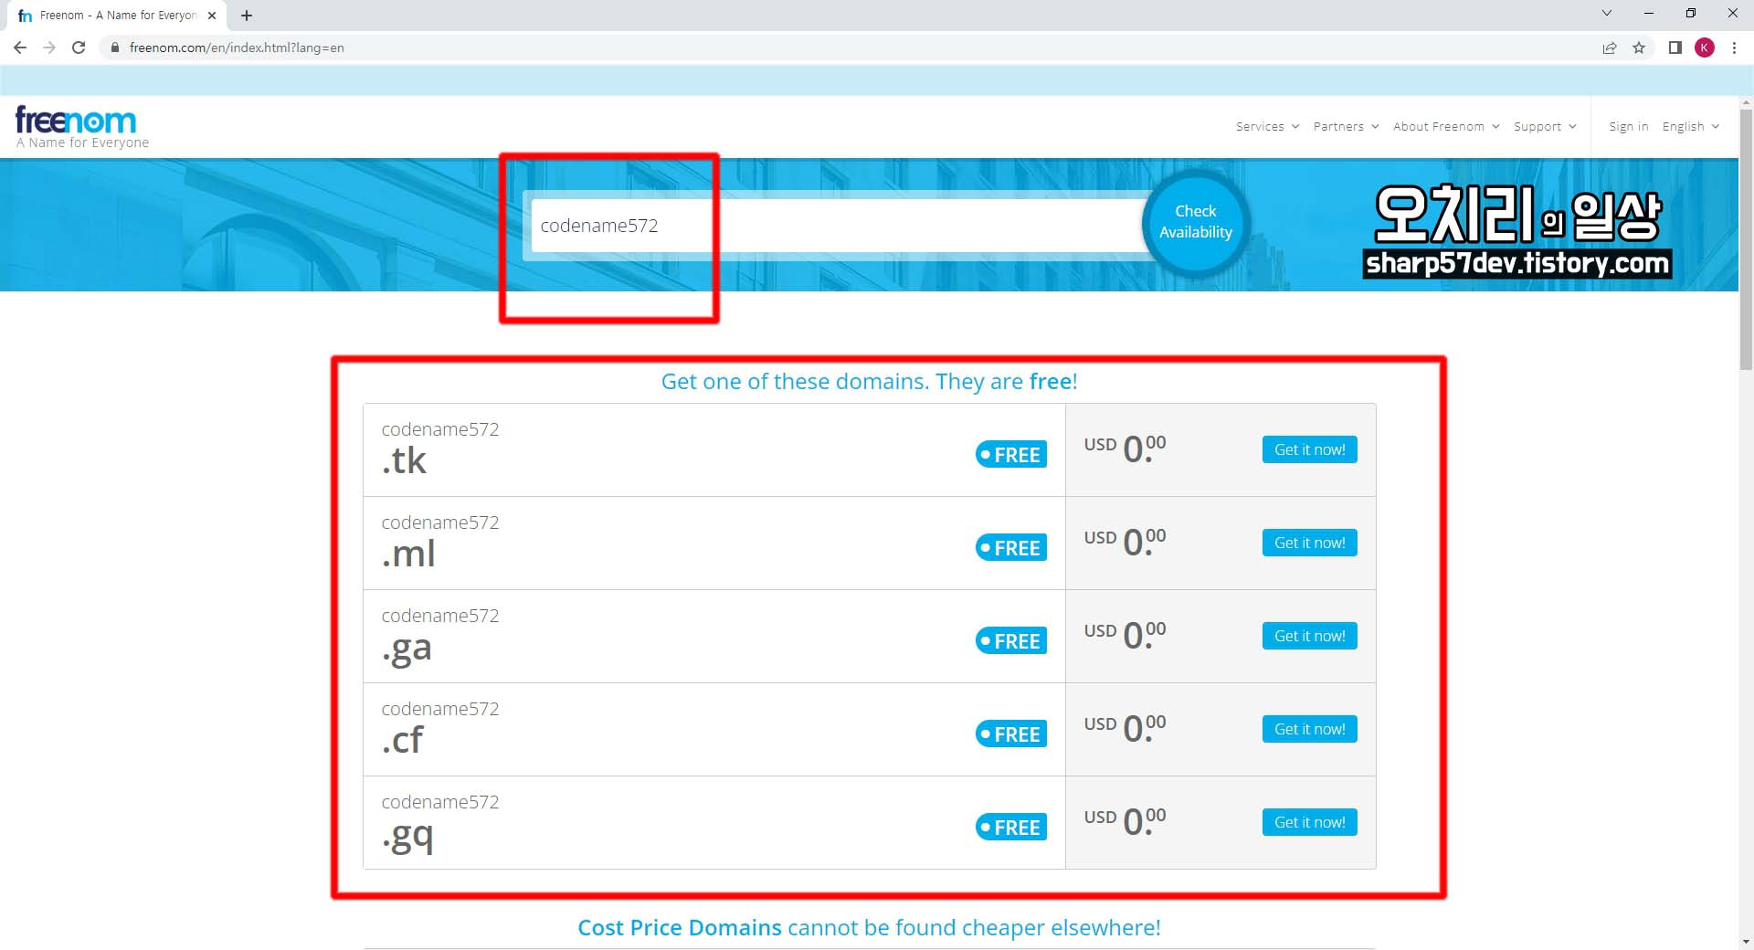This screenshot has width=1754, height=950.
Task: Click 'Get one of these domains' heading
Action: pyautogui.click(x=869, y=381)
